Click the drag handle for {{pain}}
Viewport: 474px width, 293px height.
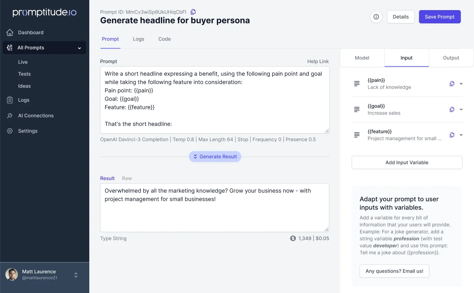click(x=357, y=84)
